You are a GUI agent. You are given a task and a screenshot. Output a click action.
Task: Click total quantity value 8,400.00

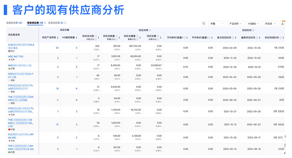point(115,66)
